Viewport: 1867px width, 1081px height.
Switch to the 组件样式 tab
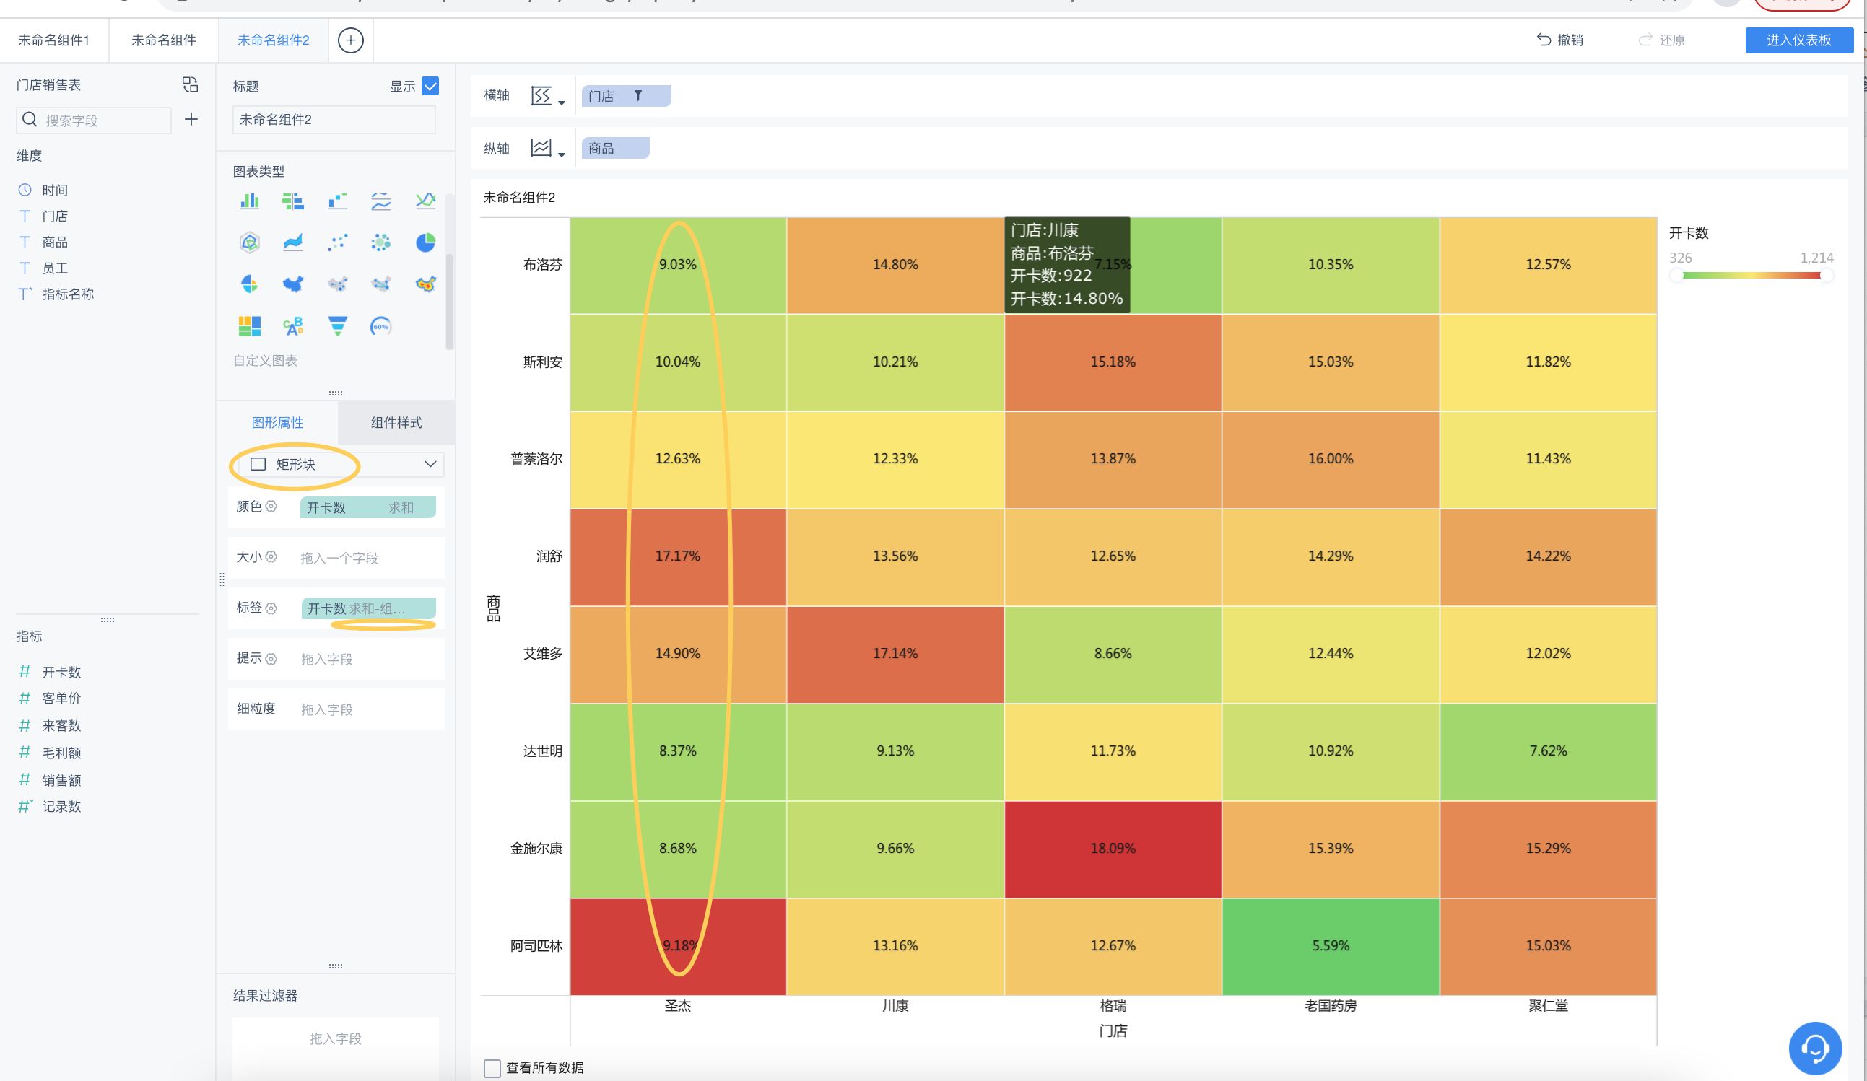click(396, 422)
